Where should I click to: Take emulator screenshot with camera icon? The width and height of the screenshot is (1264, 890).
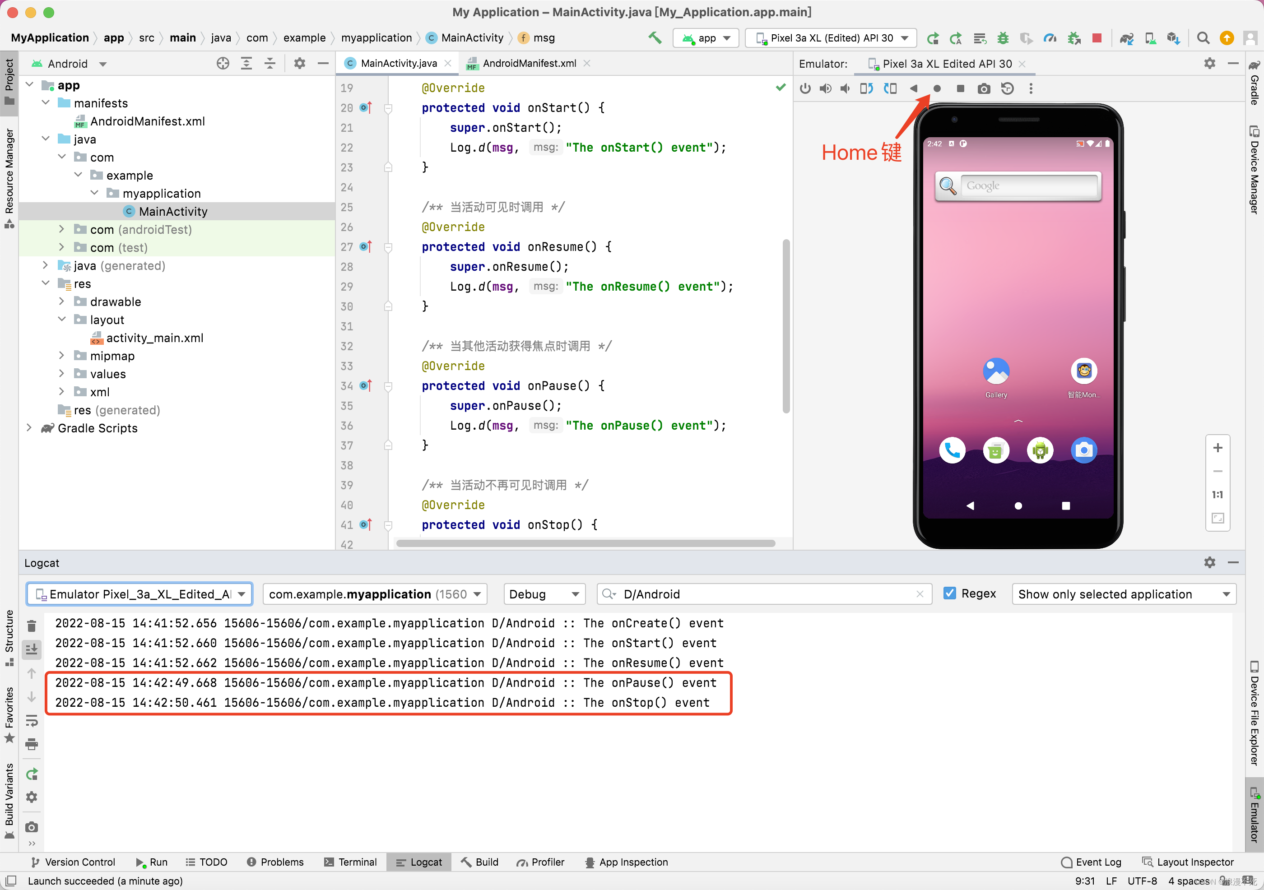pyautogui.click(x=983, y=88)
